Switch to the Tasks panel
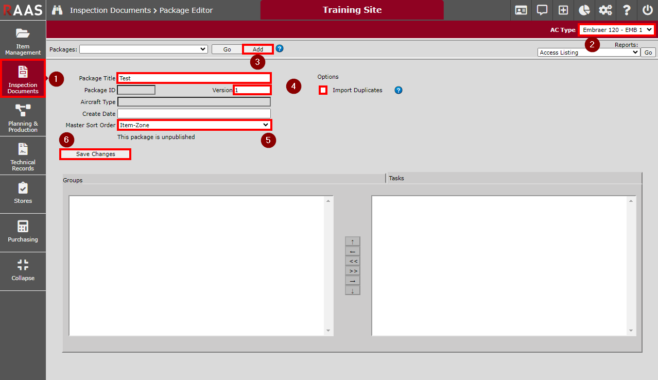The image size is (658, 380). pyautogui.click(x=396, y=178)
